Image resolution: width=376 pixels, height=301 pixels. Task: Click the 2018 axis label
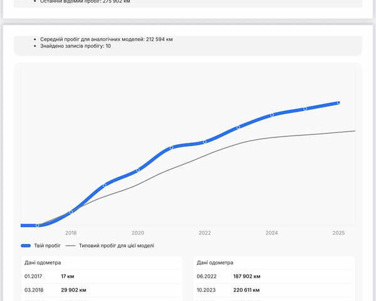[x=71, y=233]
